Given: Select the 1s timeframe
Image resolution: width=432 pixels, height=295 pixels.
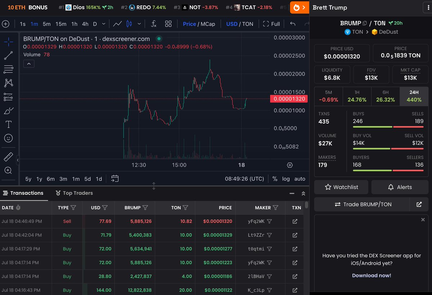Looking at the screenshot, I should [22, 24].
